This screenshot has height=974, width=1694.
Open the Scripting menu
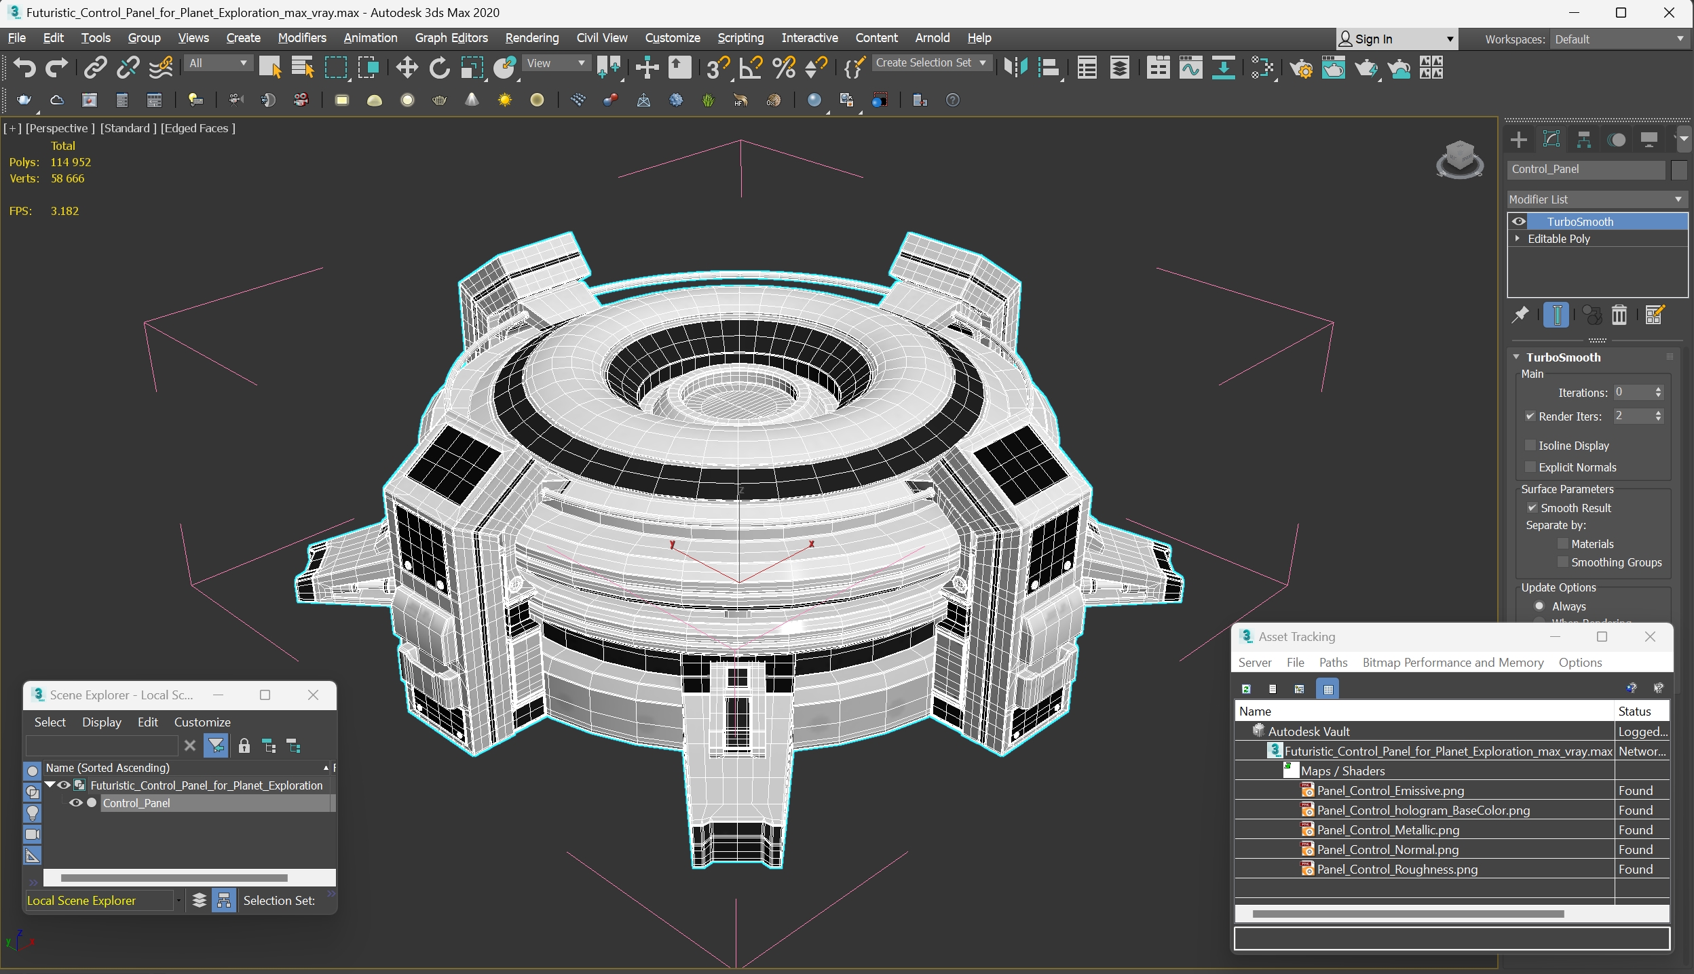coord(740,38)
